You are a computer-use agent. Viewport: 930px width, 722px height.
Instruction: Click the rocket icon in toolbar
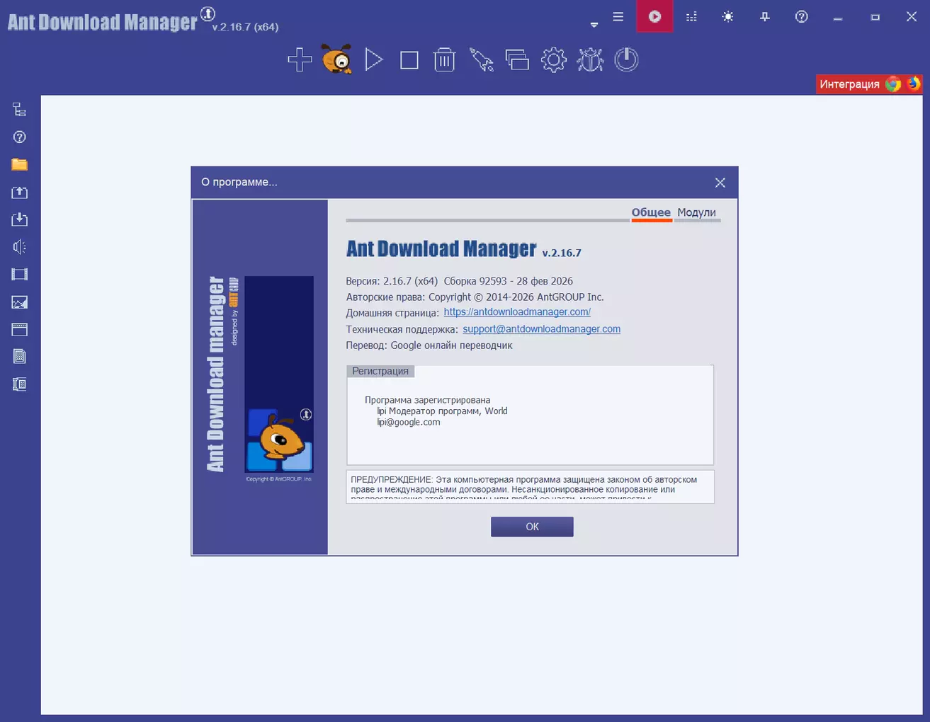[481, 59]
